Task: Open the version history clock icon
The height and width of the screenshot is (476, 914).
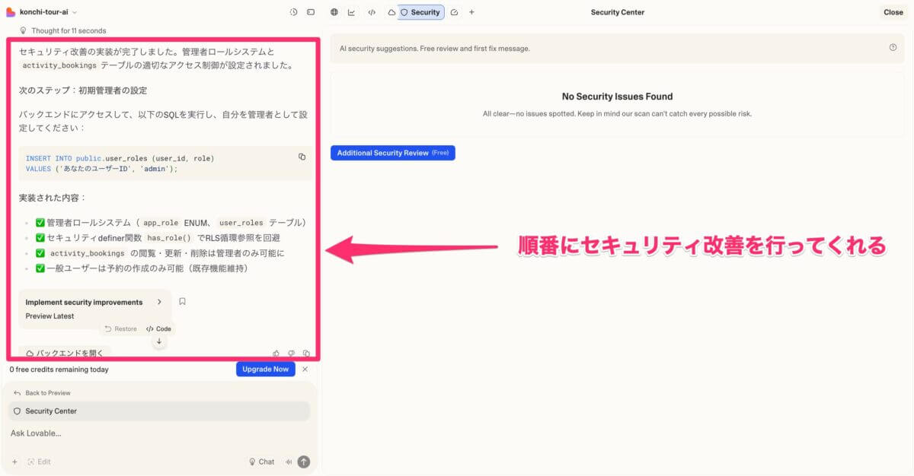Action: click(x=294, y=12)
